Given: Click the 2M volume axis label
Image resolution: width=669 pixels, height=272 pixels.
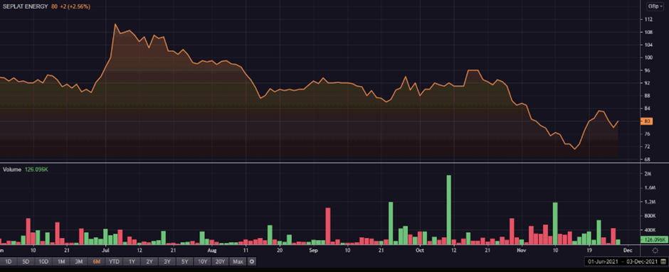Looking at the screenshot, I should 648,174.
